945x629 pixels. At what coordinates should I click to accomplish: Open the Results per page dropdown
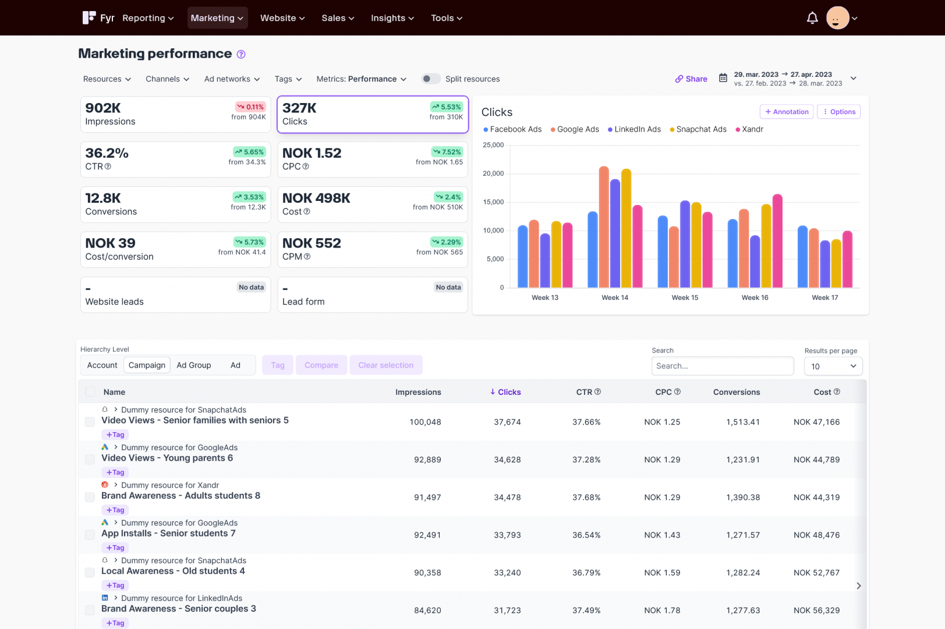pyautogui.click(x=833, y=366)
